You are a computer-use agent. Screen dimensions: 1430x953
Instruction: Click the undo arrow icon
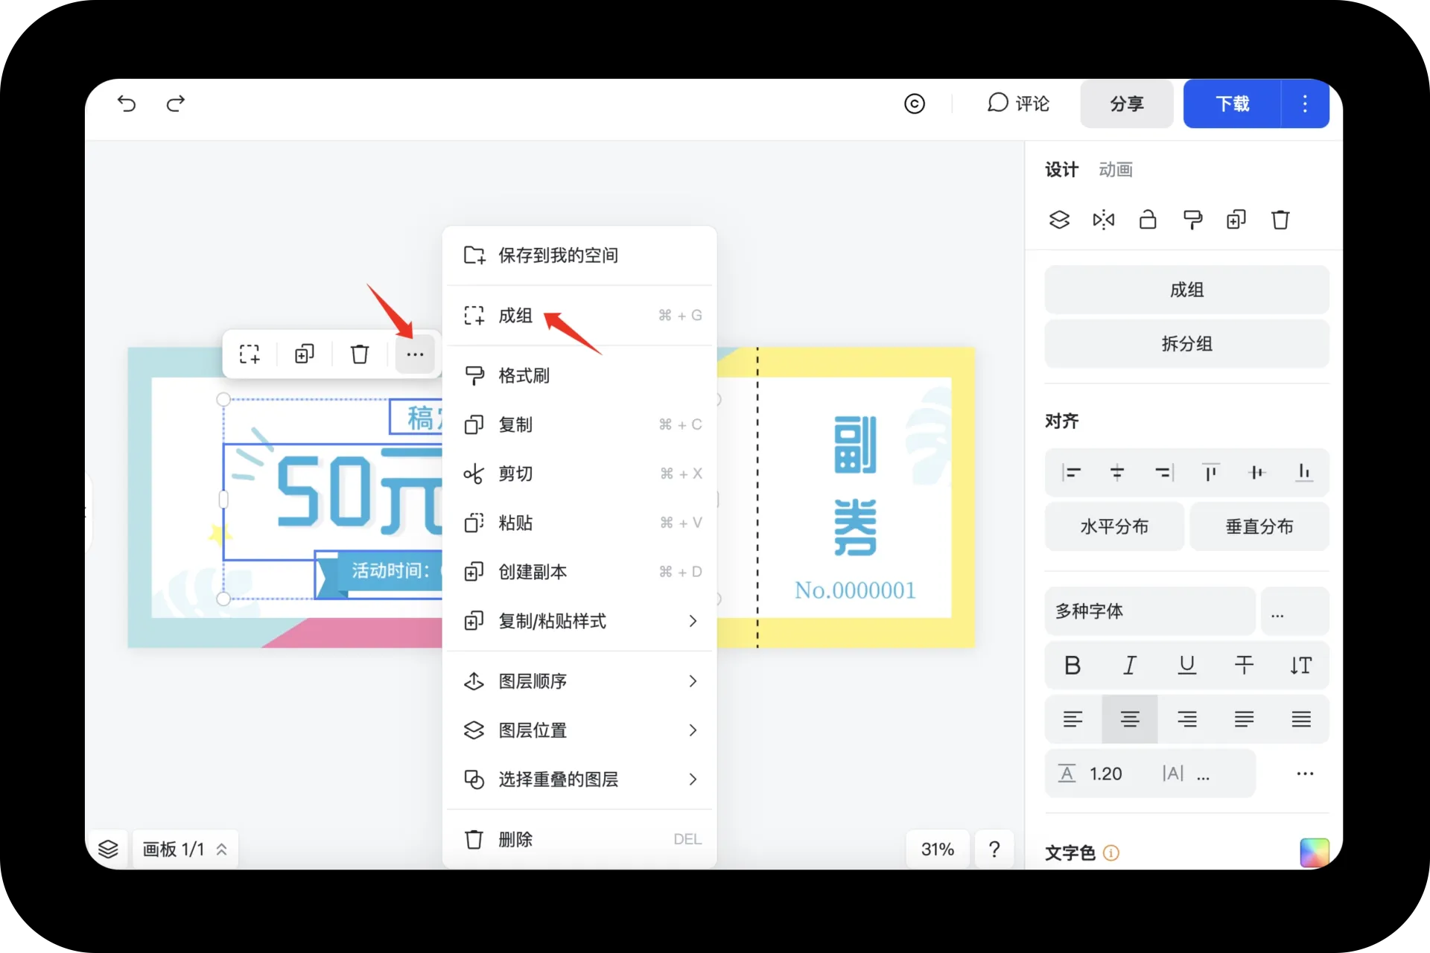(x=127, y=103)
